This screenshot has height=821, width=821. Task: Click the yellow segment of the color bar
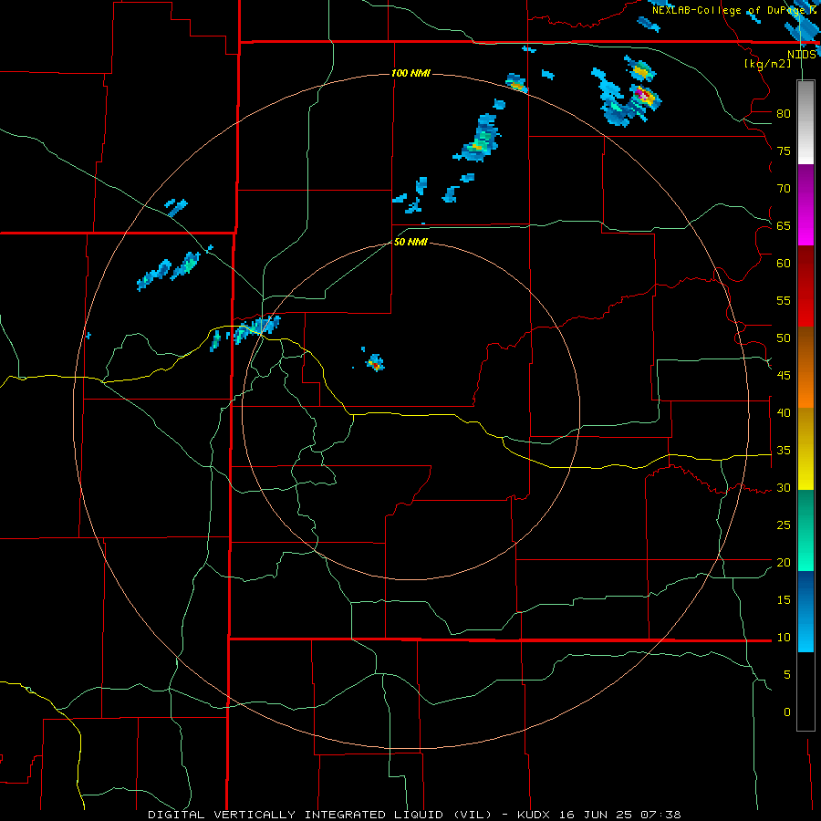805,449
